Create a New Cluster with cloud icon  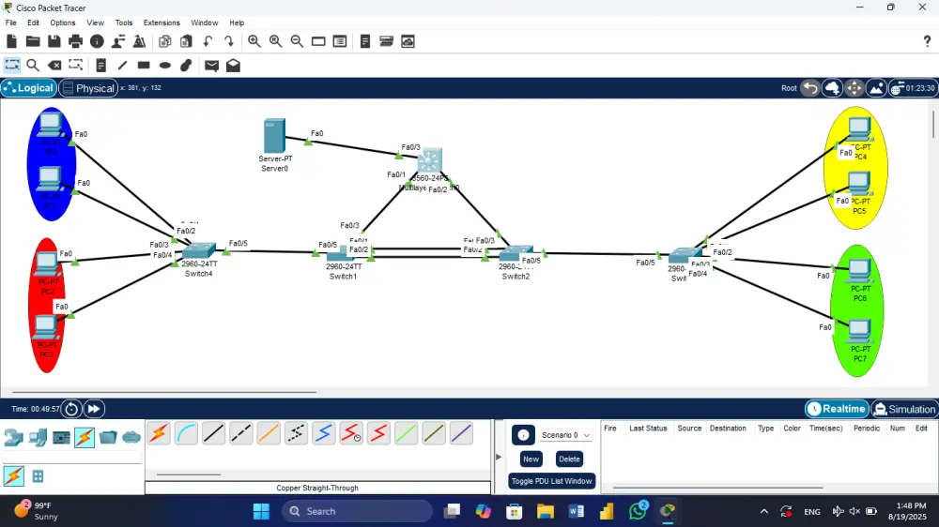point(832,88)
